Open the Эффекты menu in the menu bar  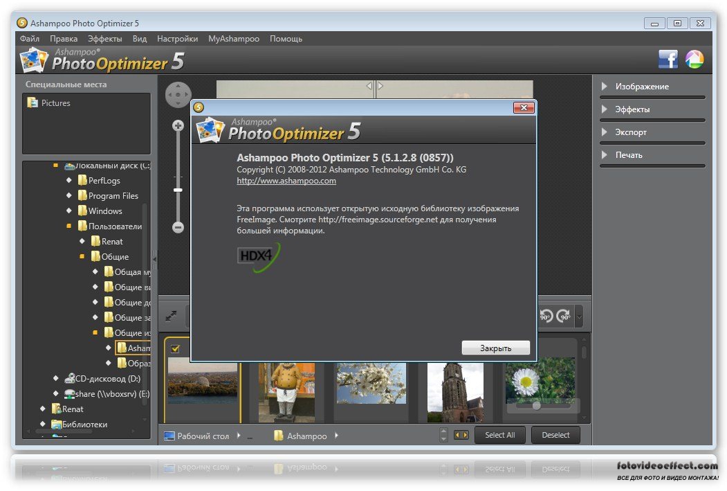click(x=104, y=39)
